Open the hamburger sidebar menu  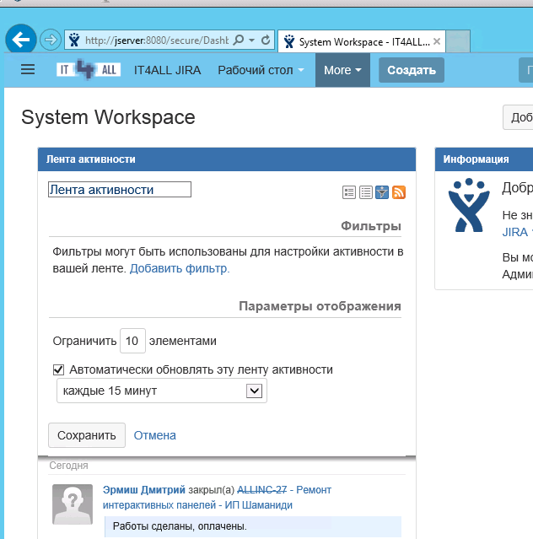coord(28,69)
